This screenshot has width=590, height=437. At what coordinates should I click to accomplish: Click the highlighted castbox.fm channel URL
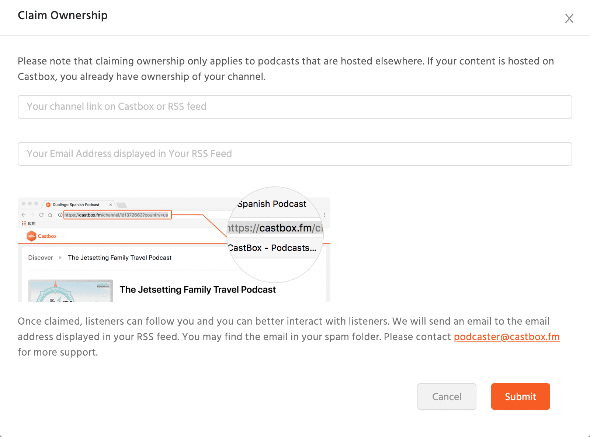117,215
